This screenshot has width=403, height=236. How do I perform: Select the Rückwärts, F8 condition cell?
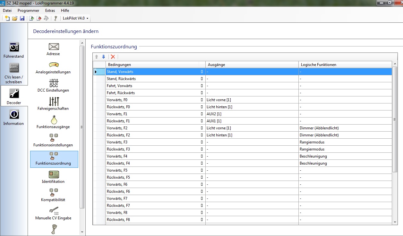(x=155, y=220)
